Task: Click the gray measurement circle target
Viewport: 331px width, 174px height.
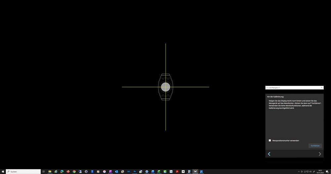Action: 165,87
